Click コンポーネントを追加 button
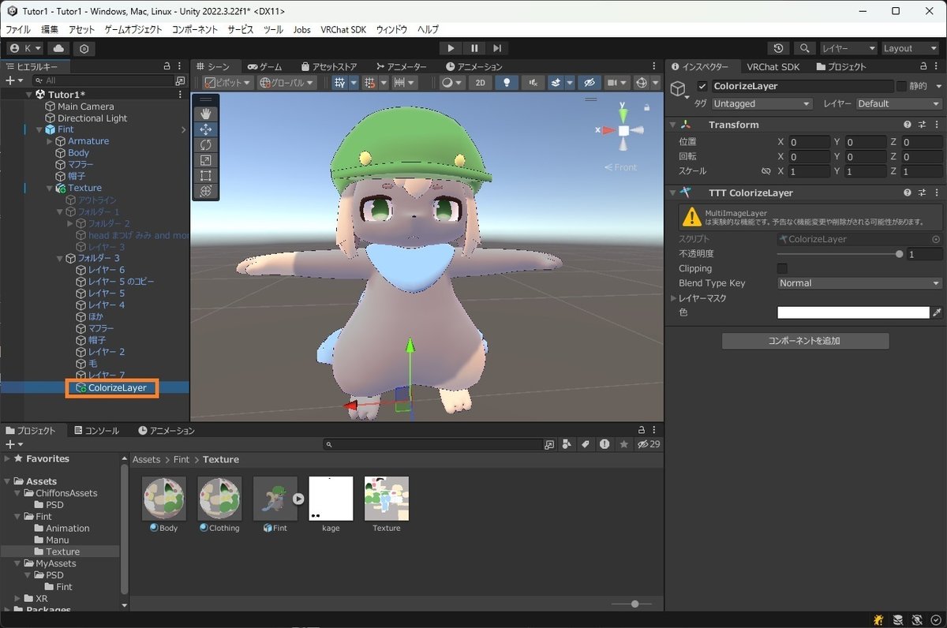This screenshot has width=947, height=628. (x=805, y=341)
